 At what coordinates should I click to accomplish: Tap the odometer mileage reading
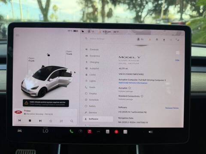coord(123,68)
